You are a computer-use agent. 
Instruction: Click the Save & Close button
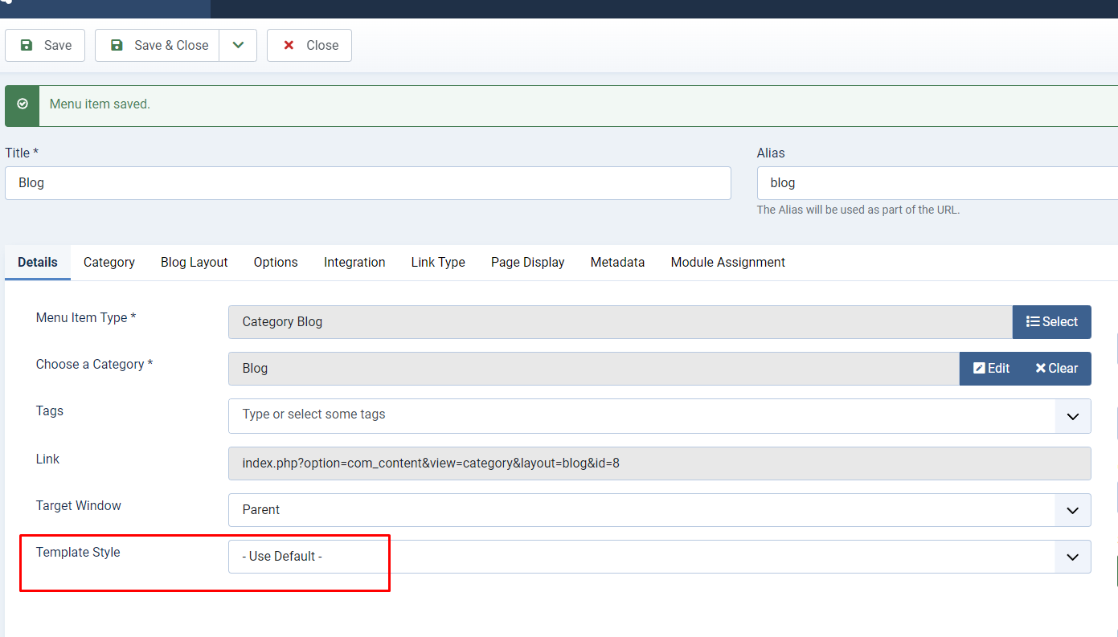pos(158,46)
